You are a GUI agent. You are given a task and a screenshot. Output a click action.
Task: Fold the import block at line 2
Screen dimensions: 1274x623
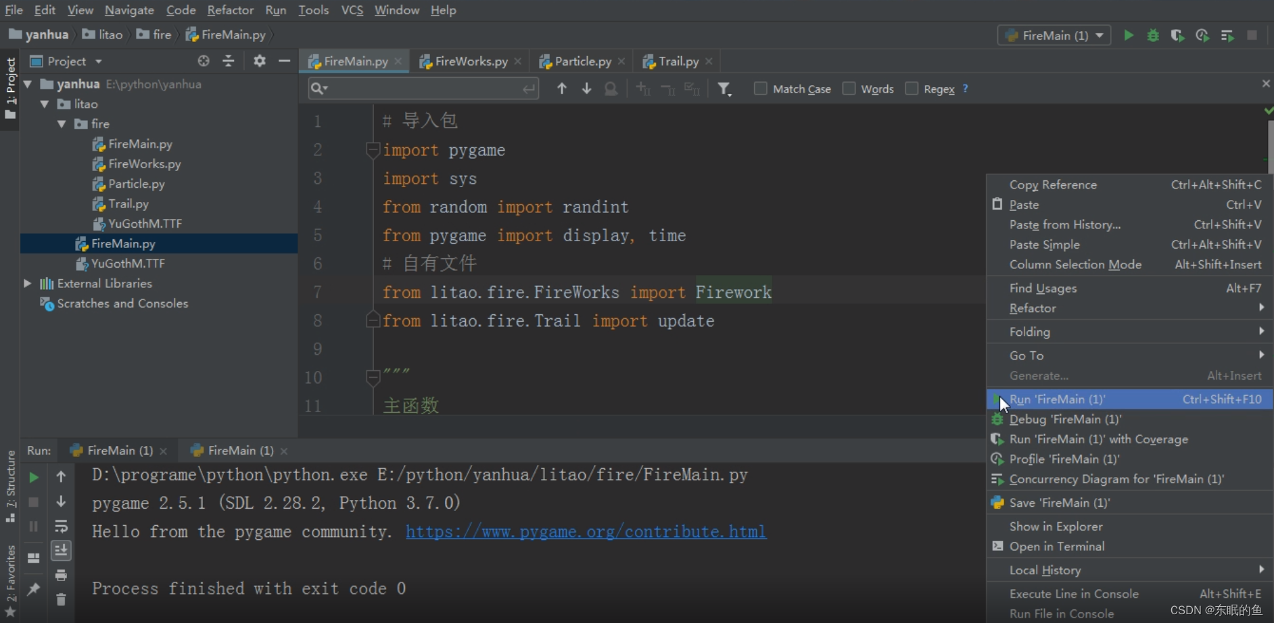click(x=372, y=149)
